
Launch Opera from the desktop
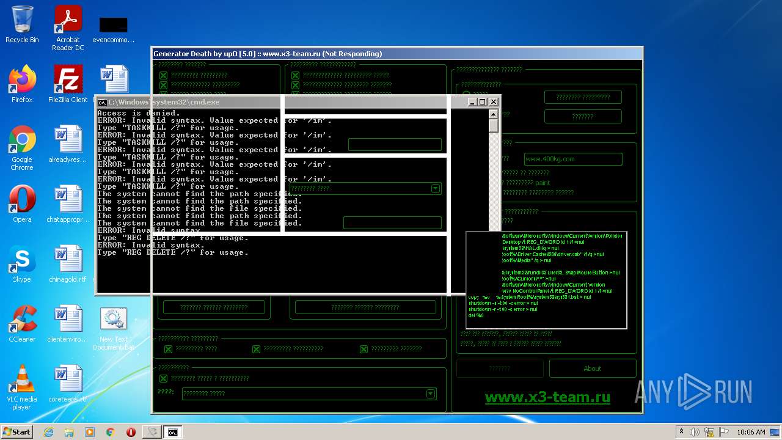click(22, 204)
